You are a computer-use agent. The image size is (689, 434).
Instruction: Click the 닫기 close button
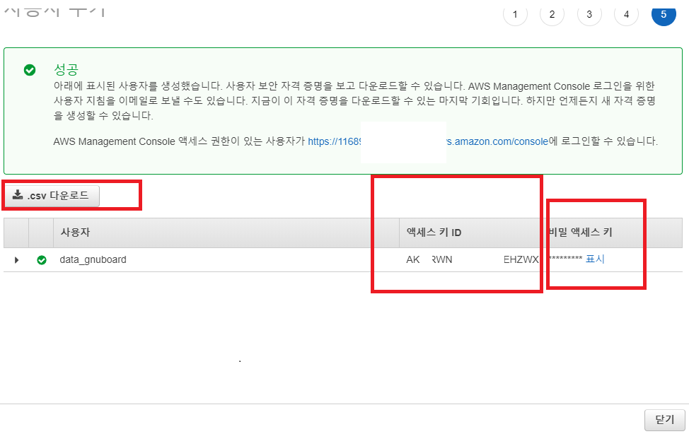click(665, 420)
